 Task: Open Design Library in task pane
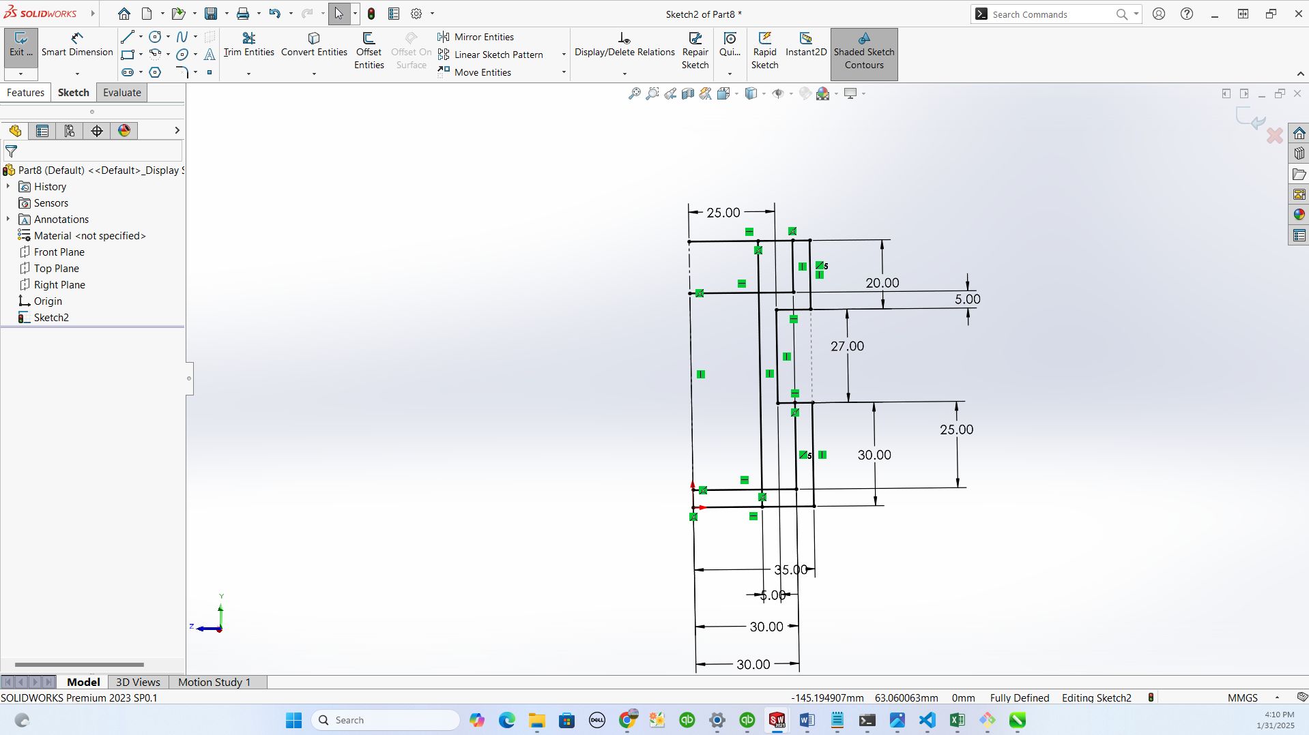tap(1299, 153)
